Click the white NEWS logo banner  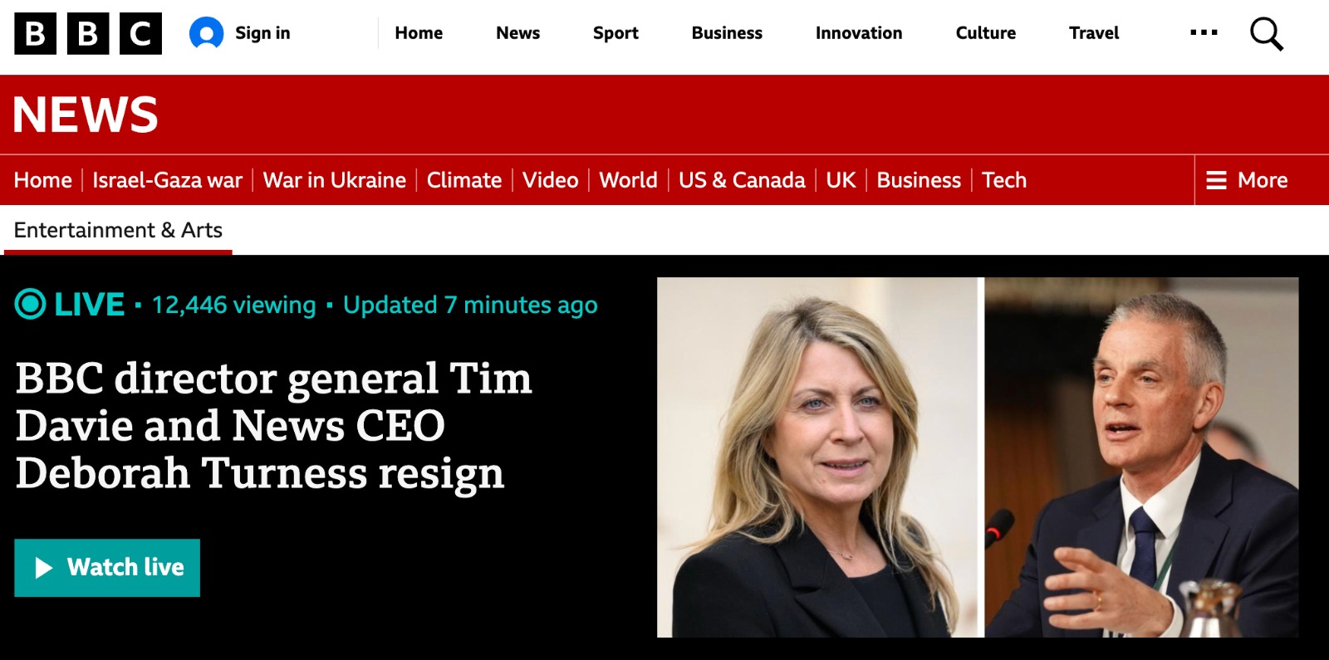(86, 115)
